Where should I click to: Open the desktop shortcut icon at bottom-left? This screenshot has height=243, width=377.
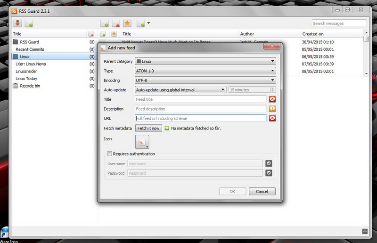point(4,233)
